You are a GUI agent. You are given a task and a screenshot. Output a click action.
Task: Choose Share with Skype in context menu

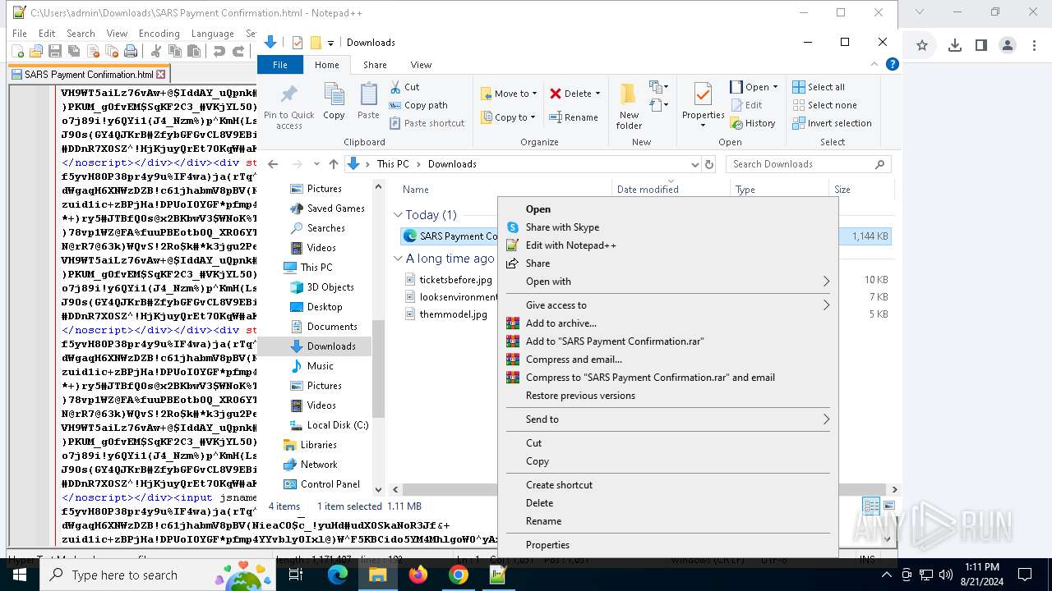667,227
